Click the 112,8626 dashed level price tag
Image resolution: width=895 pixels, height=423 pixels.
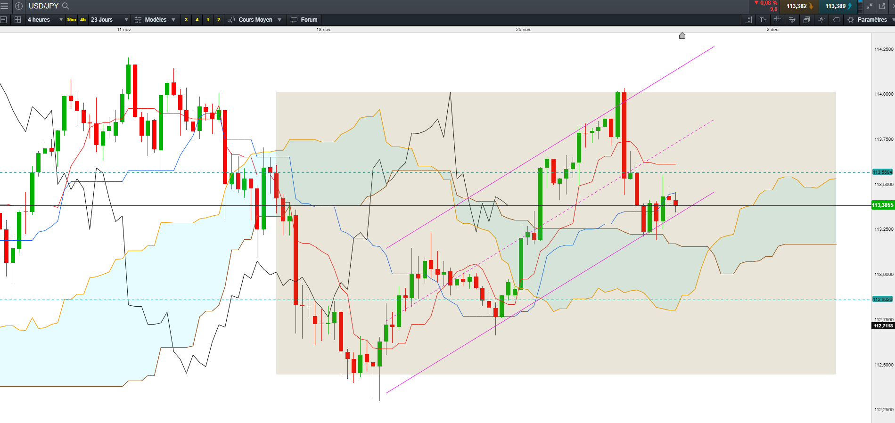[x=882, y=300]
